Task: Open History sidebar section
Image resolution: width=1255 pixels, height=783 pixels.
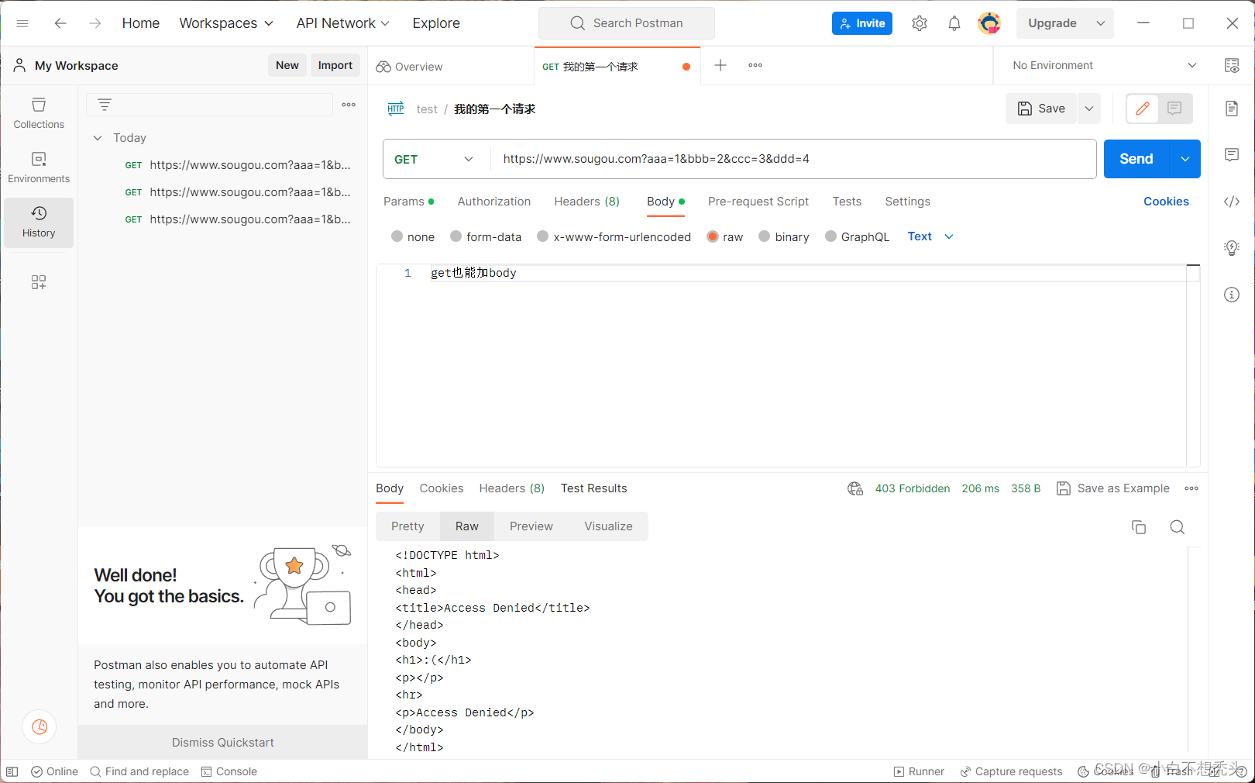Action: point(39,222)
